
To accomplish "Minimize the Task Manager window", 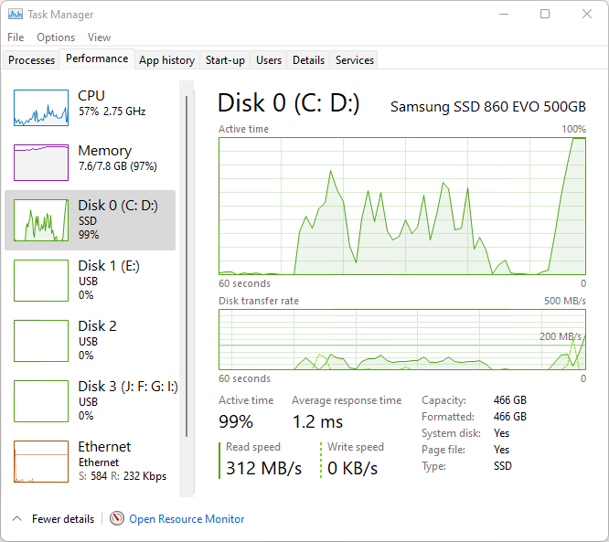I will pyautogui.click(x=504, y=14).
